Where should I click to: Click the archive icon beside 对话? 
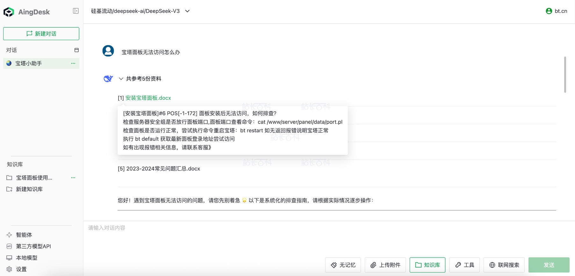click(76, 50)
